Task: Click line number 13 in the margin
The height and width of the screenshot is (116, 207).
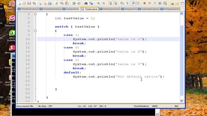Action: [27, 52]
